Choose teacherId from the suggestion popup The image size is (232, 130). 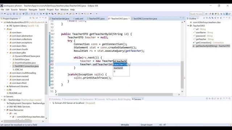(118, 68)
